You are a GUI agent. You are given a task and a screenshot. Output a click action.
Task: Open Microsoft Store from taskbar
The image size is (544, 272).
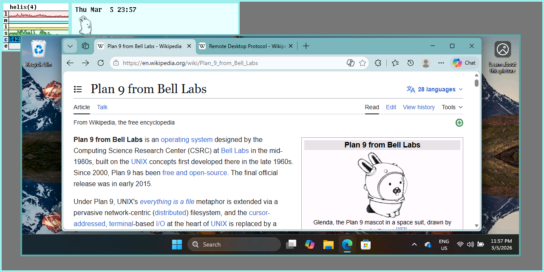point(365,244)
